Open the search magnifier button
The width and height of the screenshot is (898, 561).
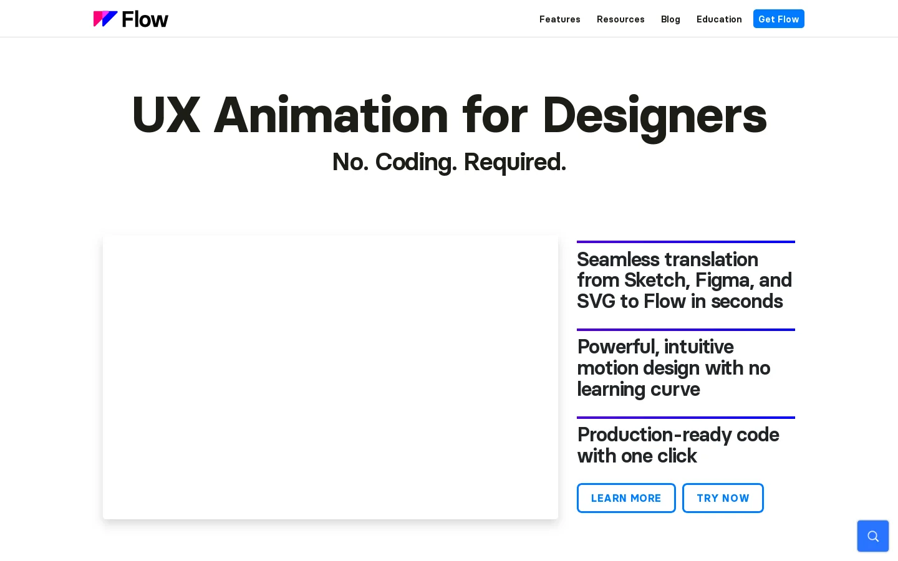[873, 536]
